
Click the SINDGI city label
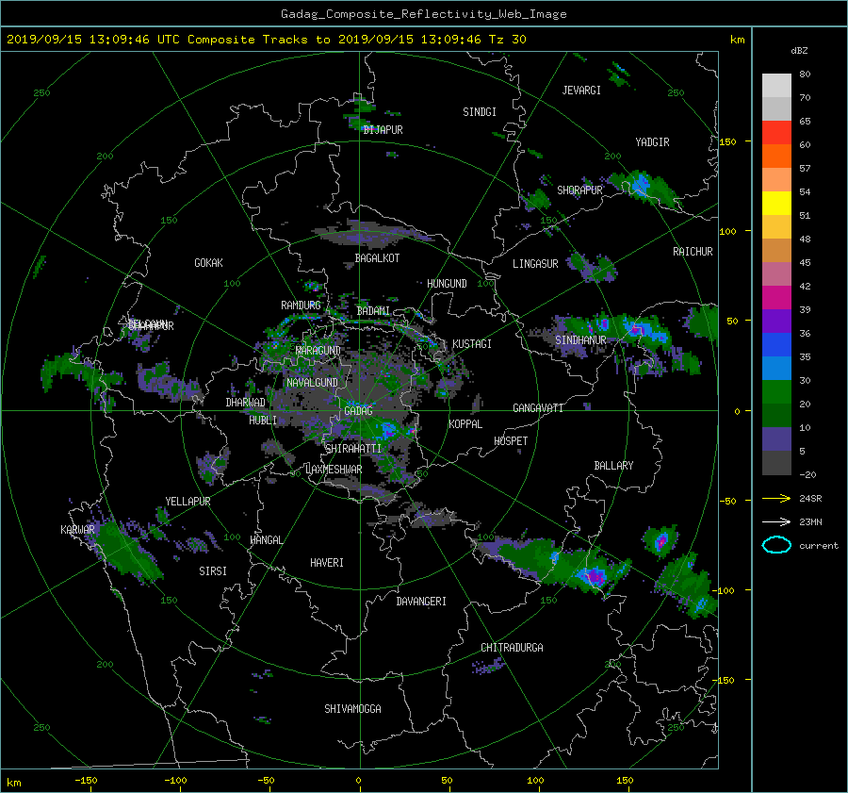coord(480,112)
